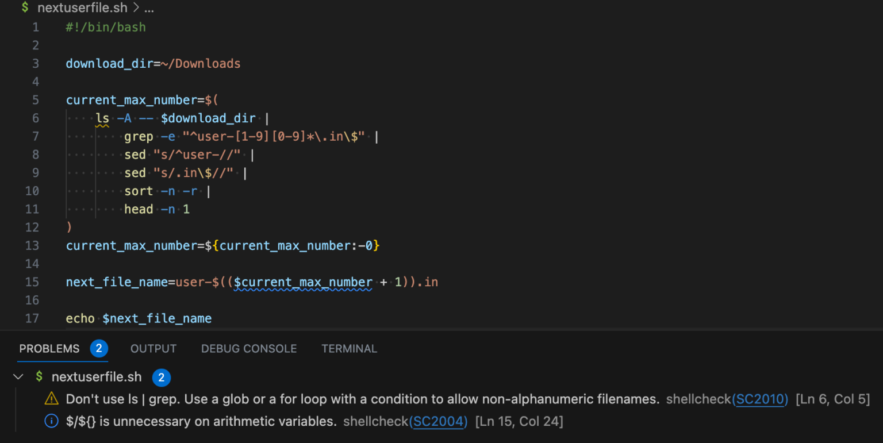
Task: Click the chevron beside nextuserfile.sh in Problems
Action: (x=18, y=377)
